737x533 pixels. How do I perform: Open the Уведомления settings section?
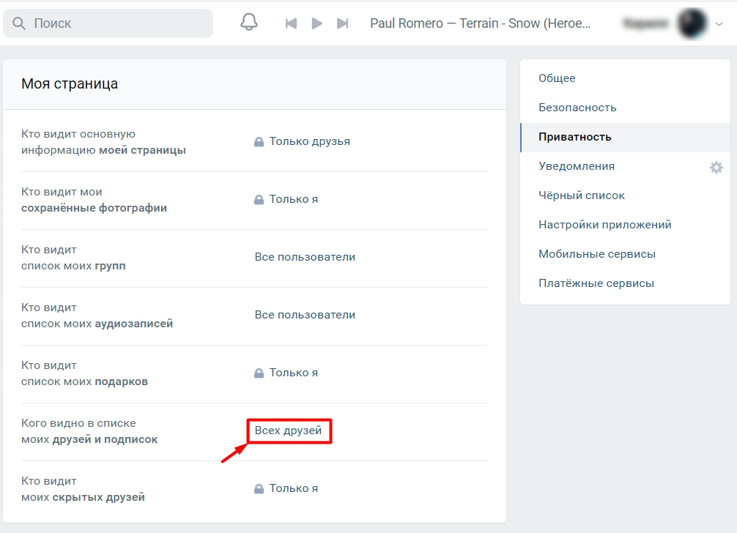tap(577, 166)
